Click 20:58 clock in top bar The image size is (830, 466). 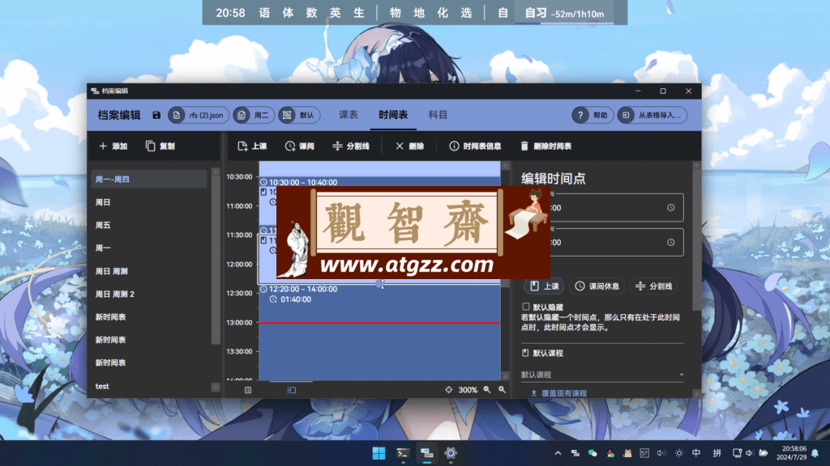tap(230, 13)
